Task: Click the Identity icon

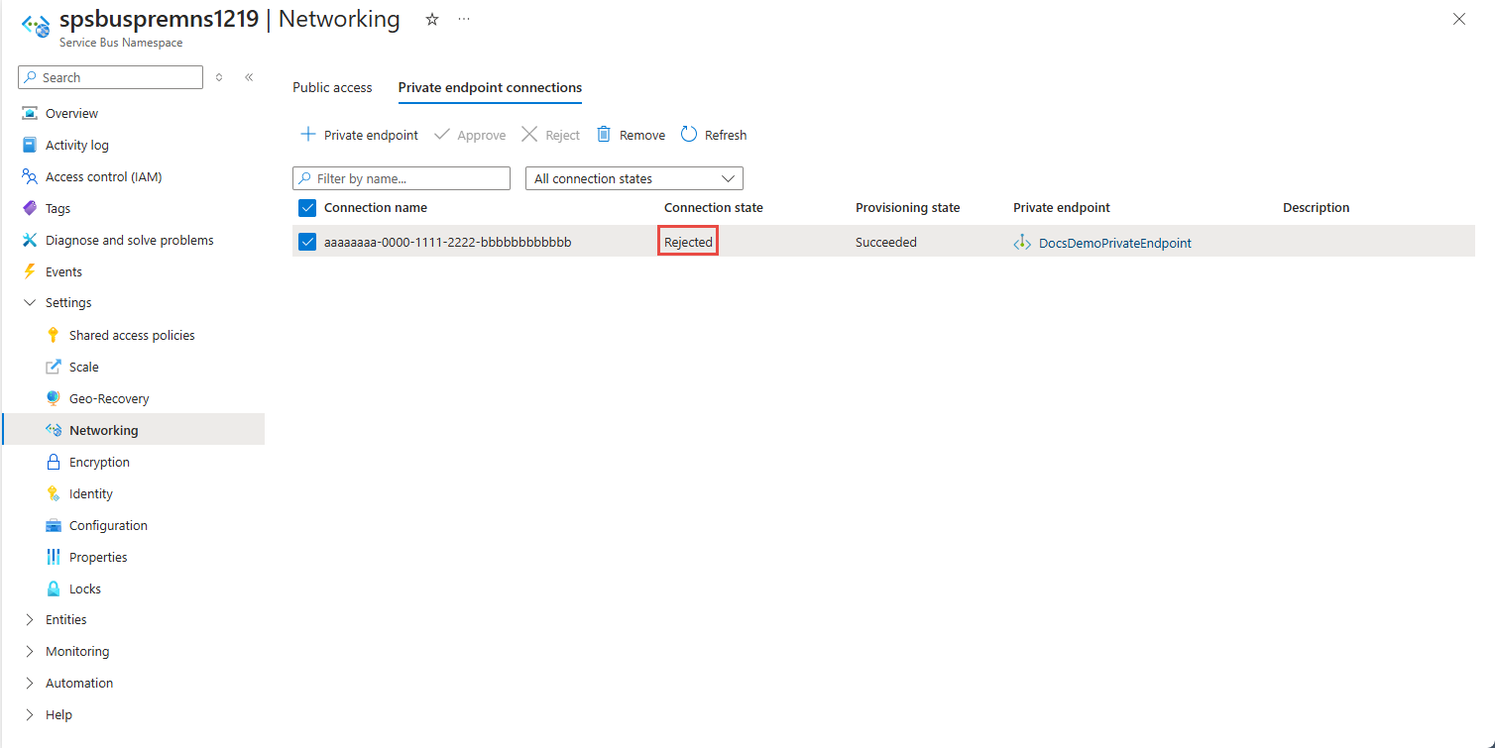Action: pyautogui.click(x=54, y=493)
